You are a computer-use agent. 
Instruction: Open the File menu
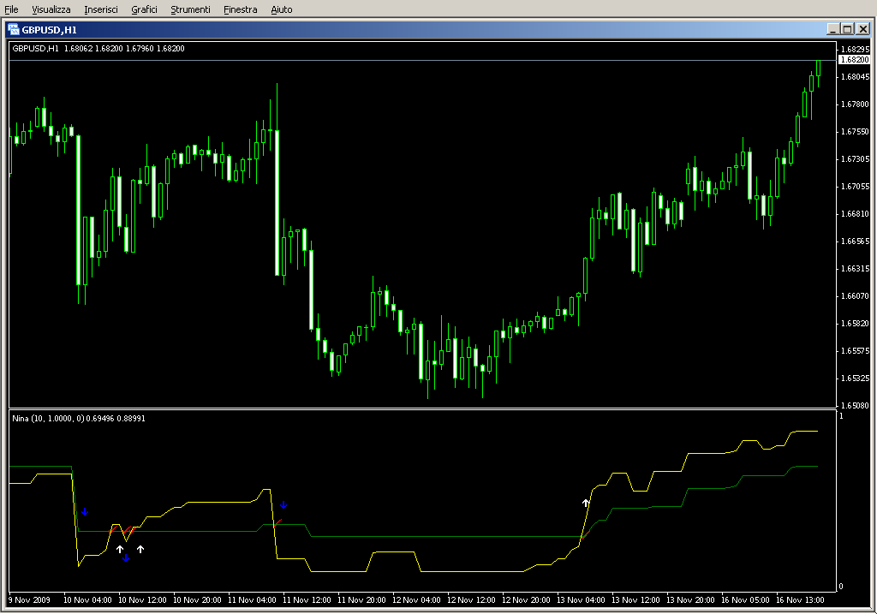[11, 9]
